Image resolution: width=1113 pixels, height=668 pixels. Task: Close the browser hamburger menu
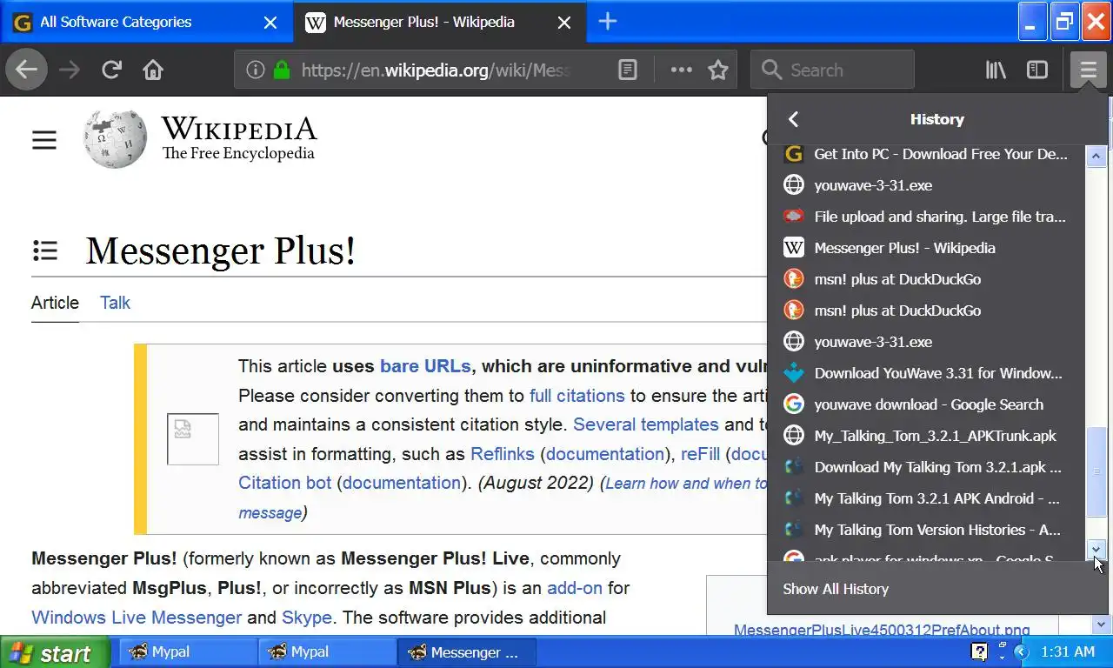1088,70
